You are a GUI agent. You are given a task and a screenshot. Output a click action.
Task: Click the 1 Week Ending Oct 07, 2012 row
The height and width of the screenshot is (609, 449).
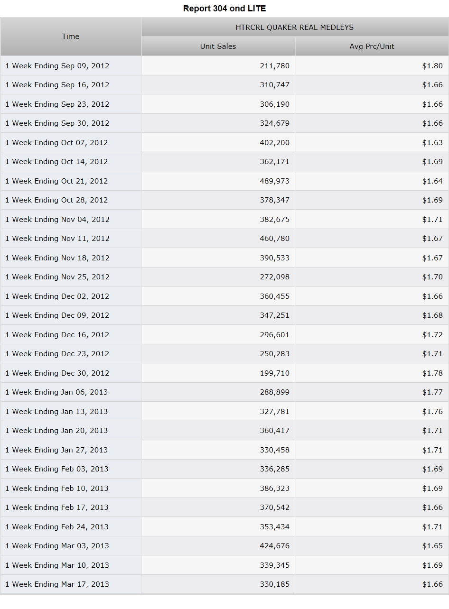click(x=224, y=142)
